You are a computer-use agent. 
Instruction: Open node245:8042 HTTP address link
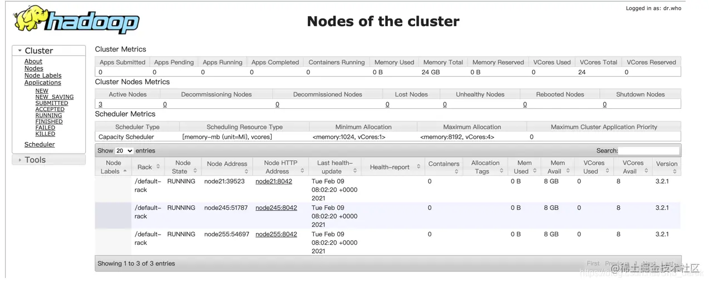pos(276,208)
